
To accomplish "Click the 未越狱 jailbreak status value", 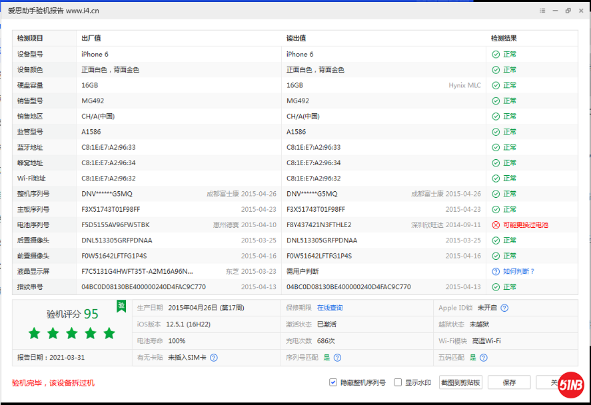I will pyautogui.click(x=480, y=324).
